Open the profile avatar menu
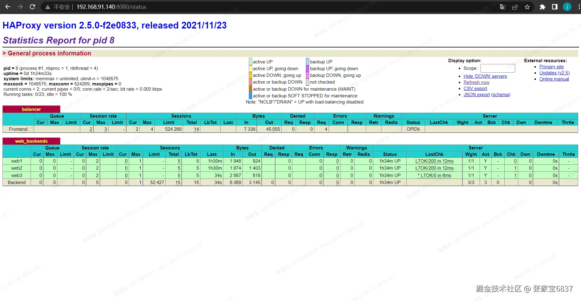The image size is (581, 301). click(x=567, y=7)
